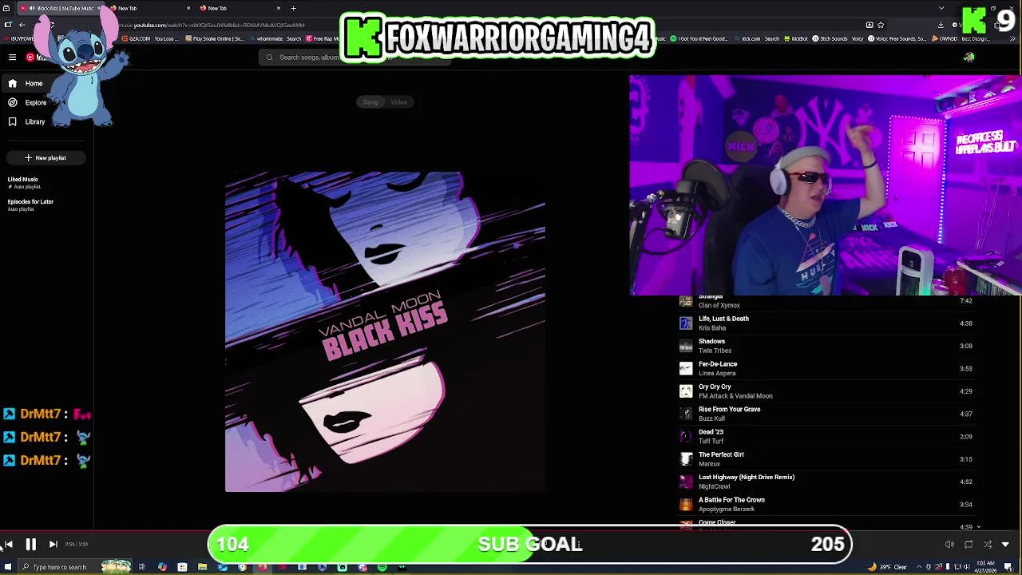This screenshot has height=575, width=1022.
Task: Open the Windows Start menu
Action: pyautogui.click(x=8, y=567)
